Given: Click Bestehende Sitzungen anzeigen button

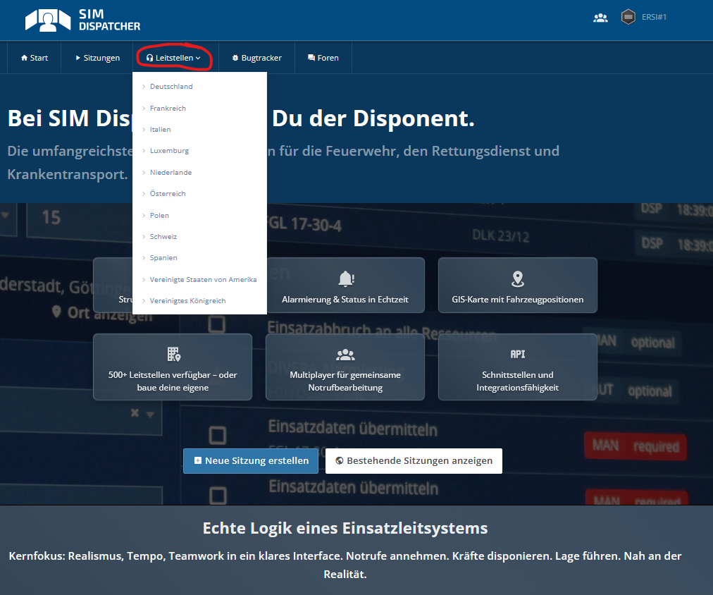Looking at the screenshot, I should click(414, 461).
